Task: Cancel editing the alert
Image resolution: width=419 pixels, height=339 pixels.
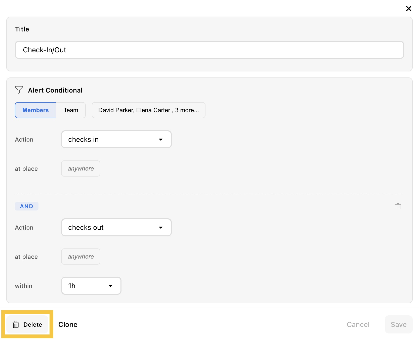Action: [x=358, y=324]
